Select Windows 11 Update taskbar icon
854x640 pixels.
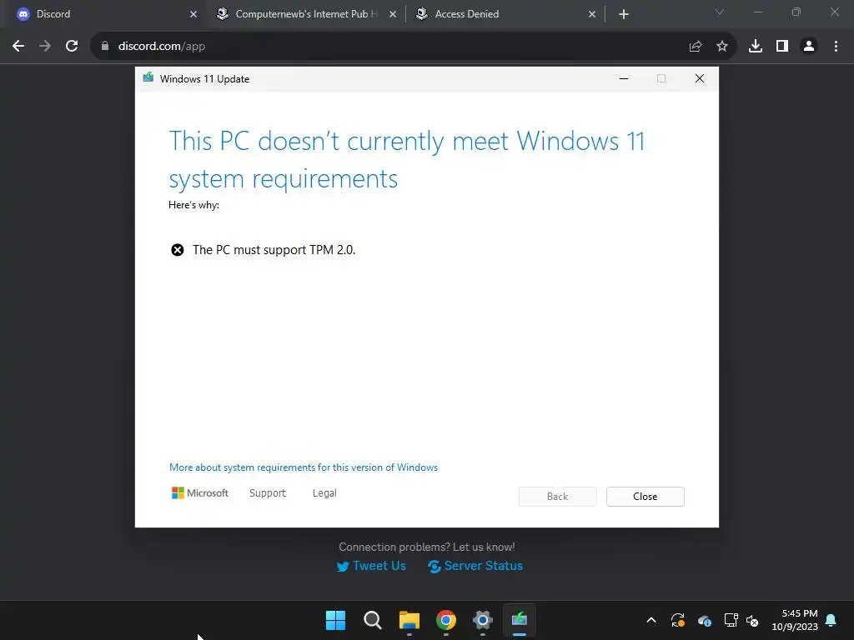point(520,620)
